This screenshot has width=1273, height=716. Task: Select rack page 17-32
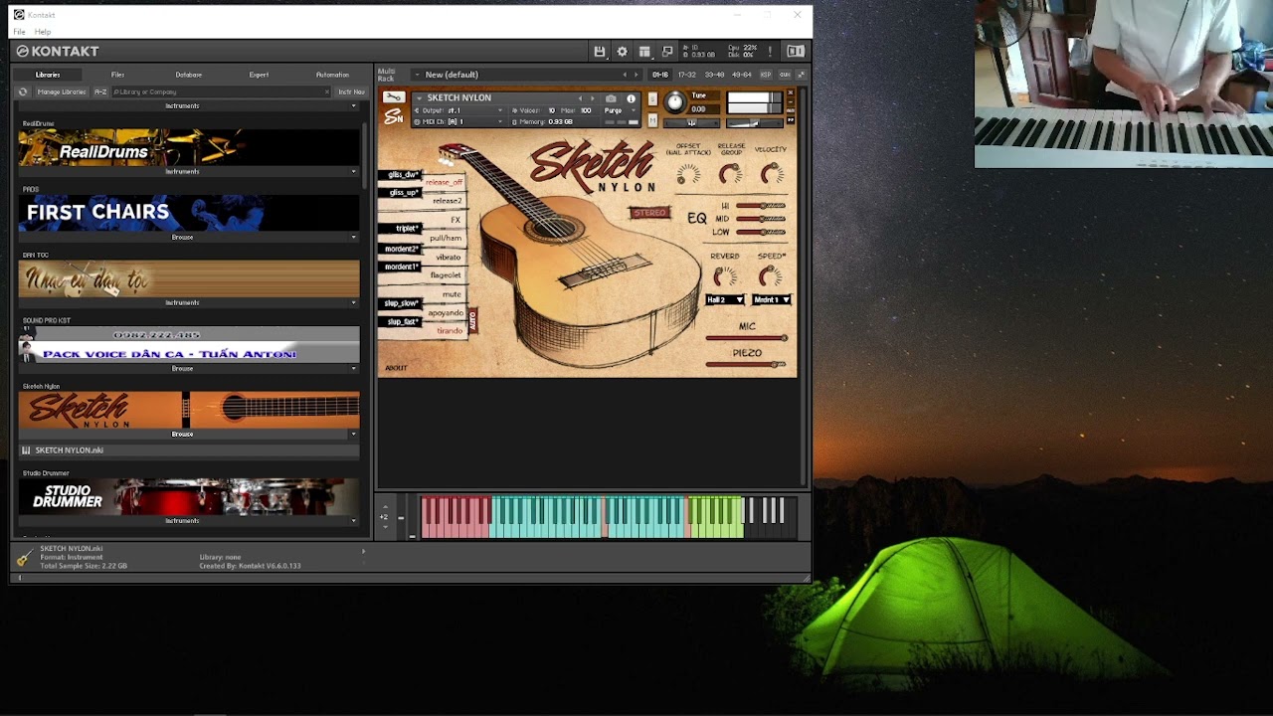click(687, 75)
